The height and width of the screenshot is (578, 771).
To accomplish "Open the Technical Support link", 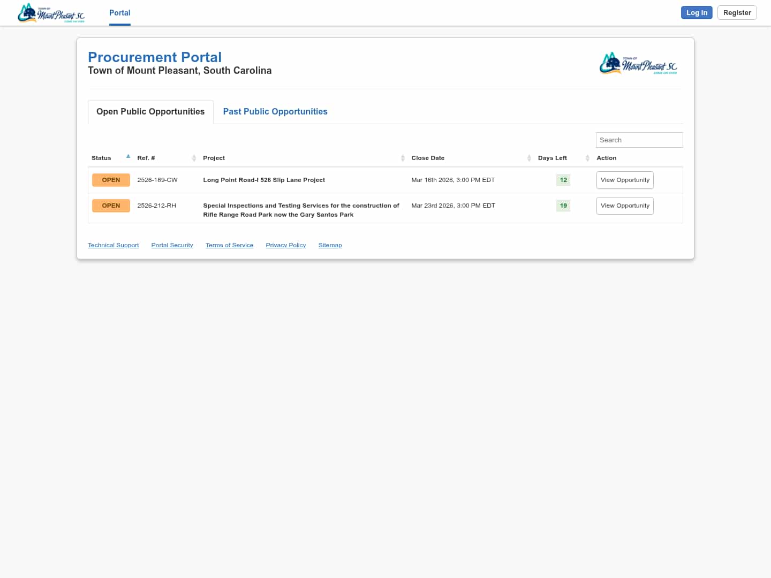I will [113, 245].
